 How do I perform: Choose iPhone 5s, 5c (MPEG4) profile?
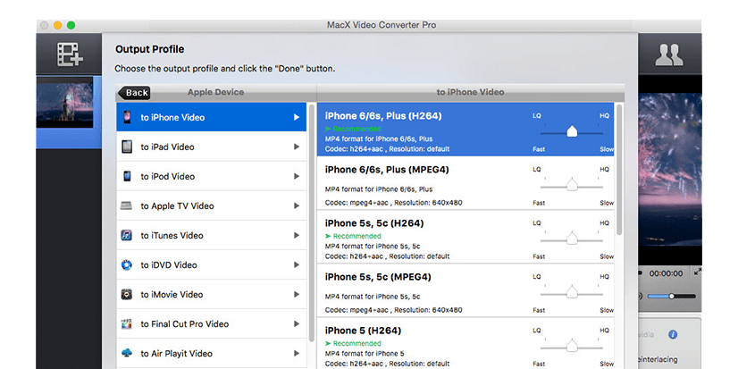pos(465,290)
